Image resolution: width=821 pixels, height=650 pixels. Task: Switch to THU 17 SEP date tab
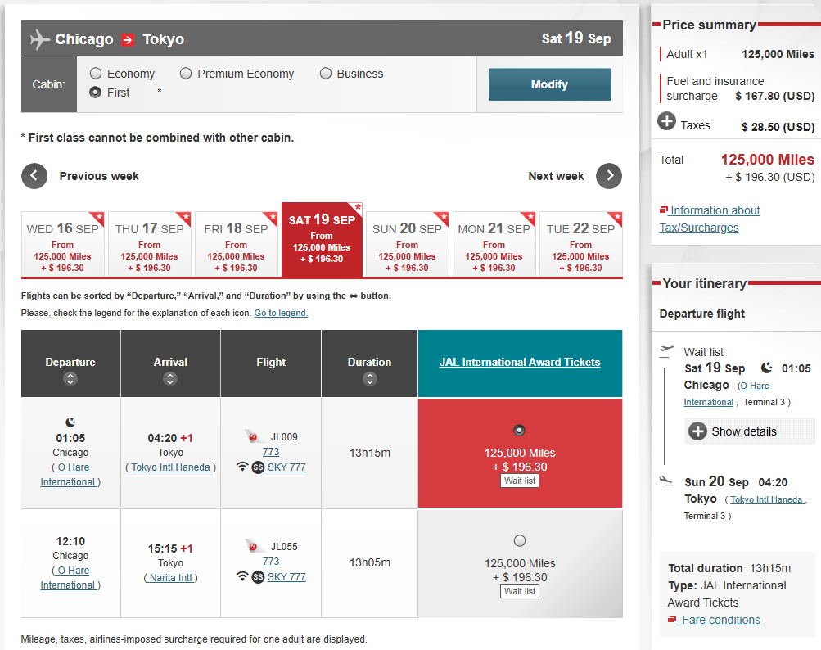pos(150,244)
